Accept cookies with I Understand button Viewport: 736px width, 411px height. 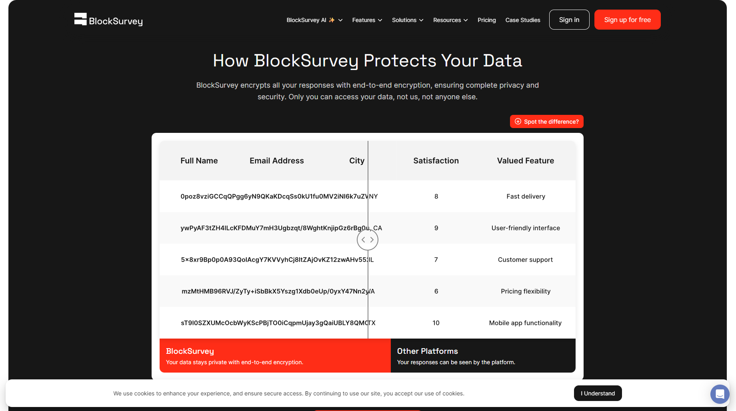click(x=598, y=393)
